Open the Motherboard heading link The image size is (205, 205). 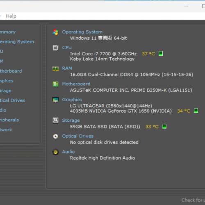pos(76,84)
